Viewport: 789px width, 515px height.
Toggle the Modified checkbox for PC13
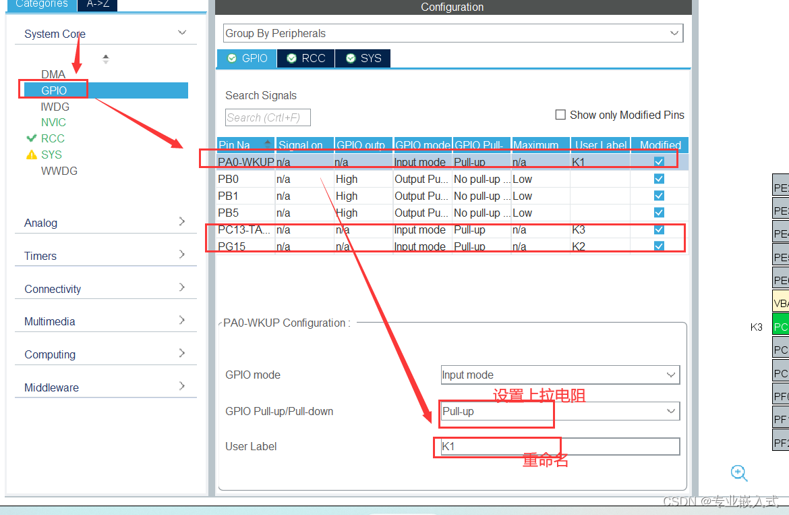[659, 229]
